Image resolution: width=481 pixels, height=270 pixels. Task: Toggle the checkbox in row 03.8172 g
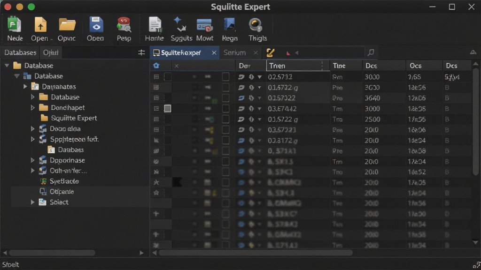click(x=225, y=140)
